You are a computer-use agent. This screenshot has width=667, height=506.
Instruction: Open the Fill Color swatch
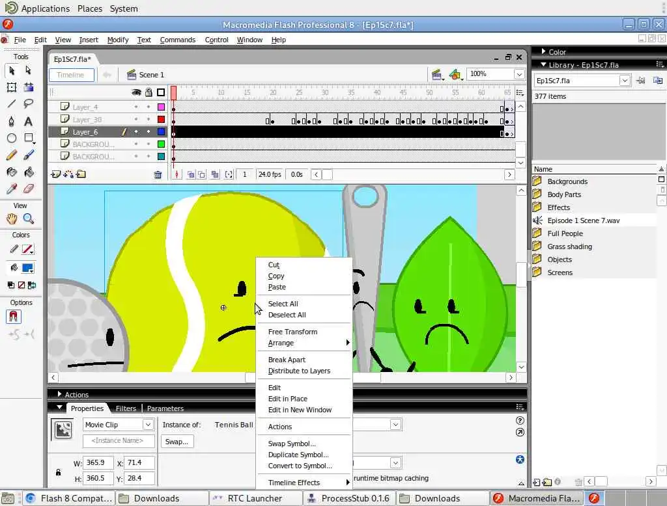click(28, 268)
